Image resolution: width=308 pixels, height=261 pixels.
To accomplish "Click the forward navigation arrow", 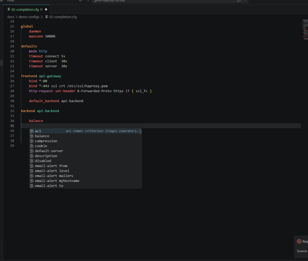I will (x=88, y=1).
